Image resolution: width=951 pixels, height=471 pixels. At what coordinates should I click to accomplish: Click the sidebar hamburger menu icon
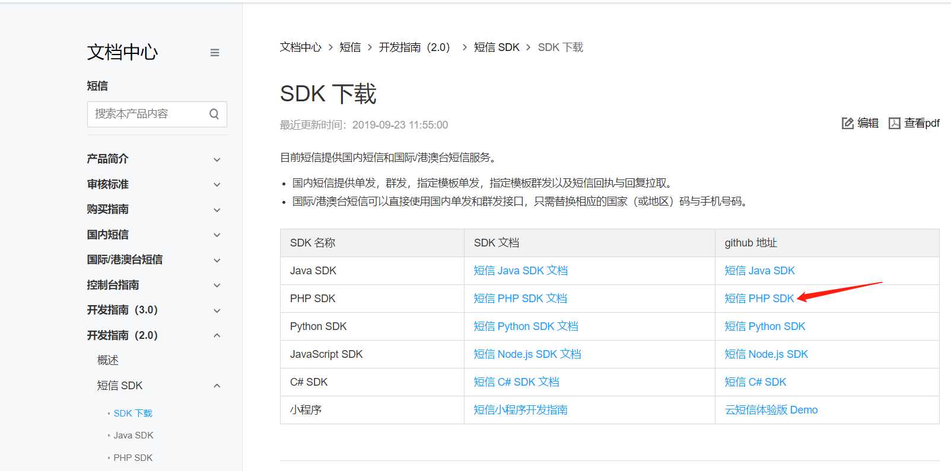215,53
